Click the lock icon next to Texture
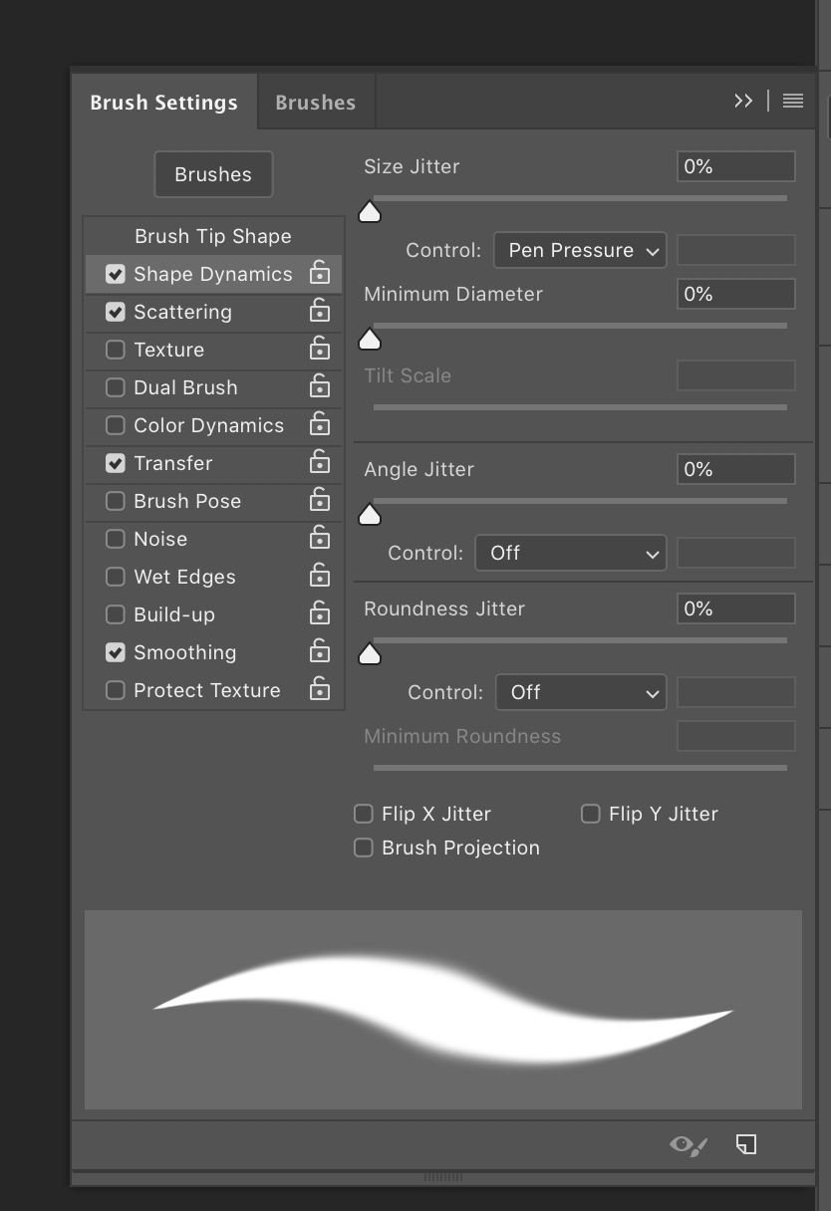This screenshot has width=831, height=1211. (x=319, y=348)
